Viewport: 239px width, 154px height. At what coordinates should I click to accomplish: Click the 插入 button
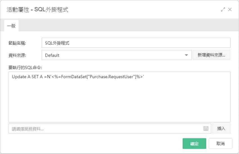click(x=221, y=128)
